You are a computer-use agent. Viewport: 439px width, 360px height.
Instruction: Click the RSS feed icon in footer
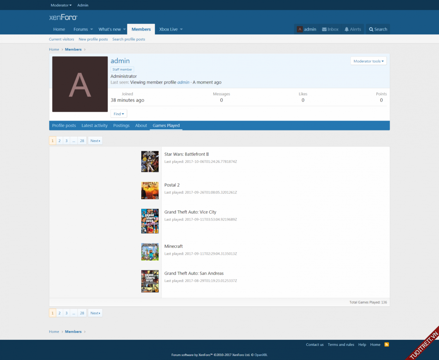(387, 345)
